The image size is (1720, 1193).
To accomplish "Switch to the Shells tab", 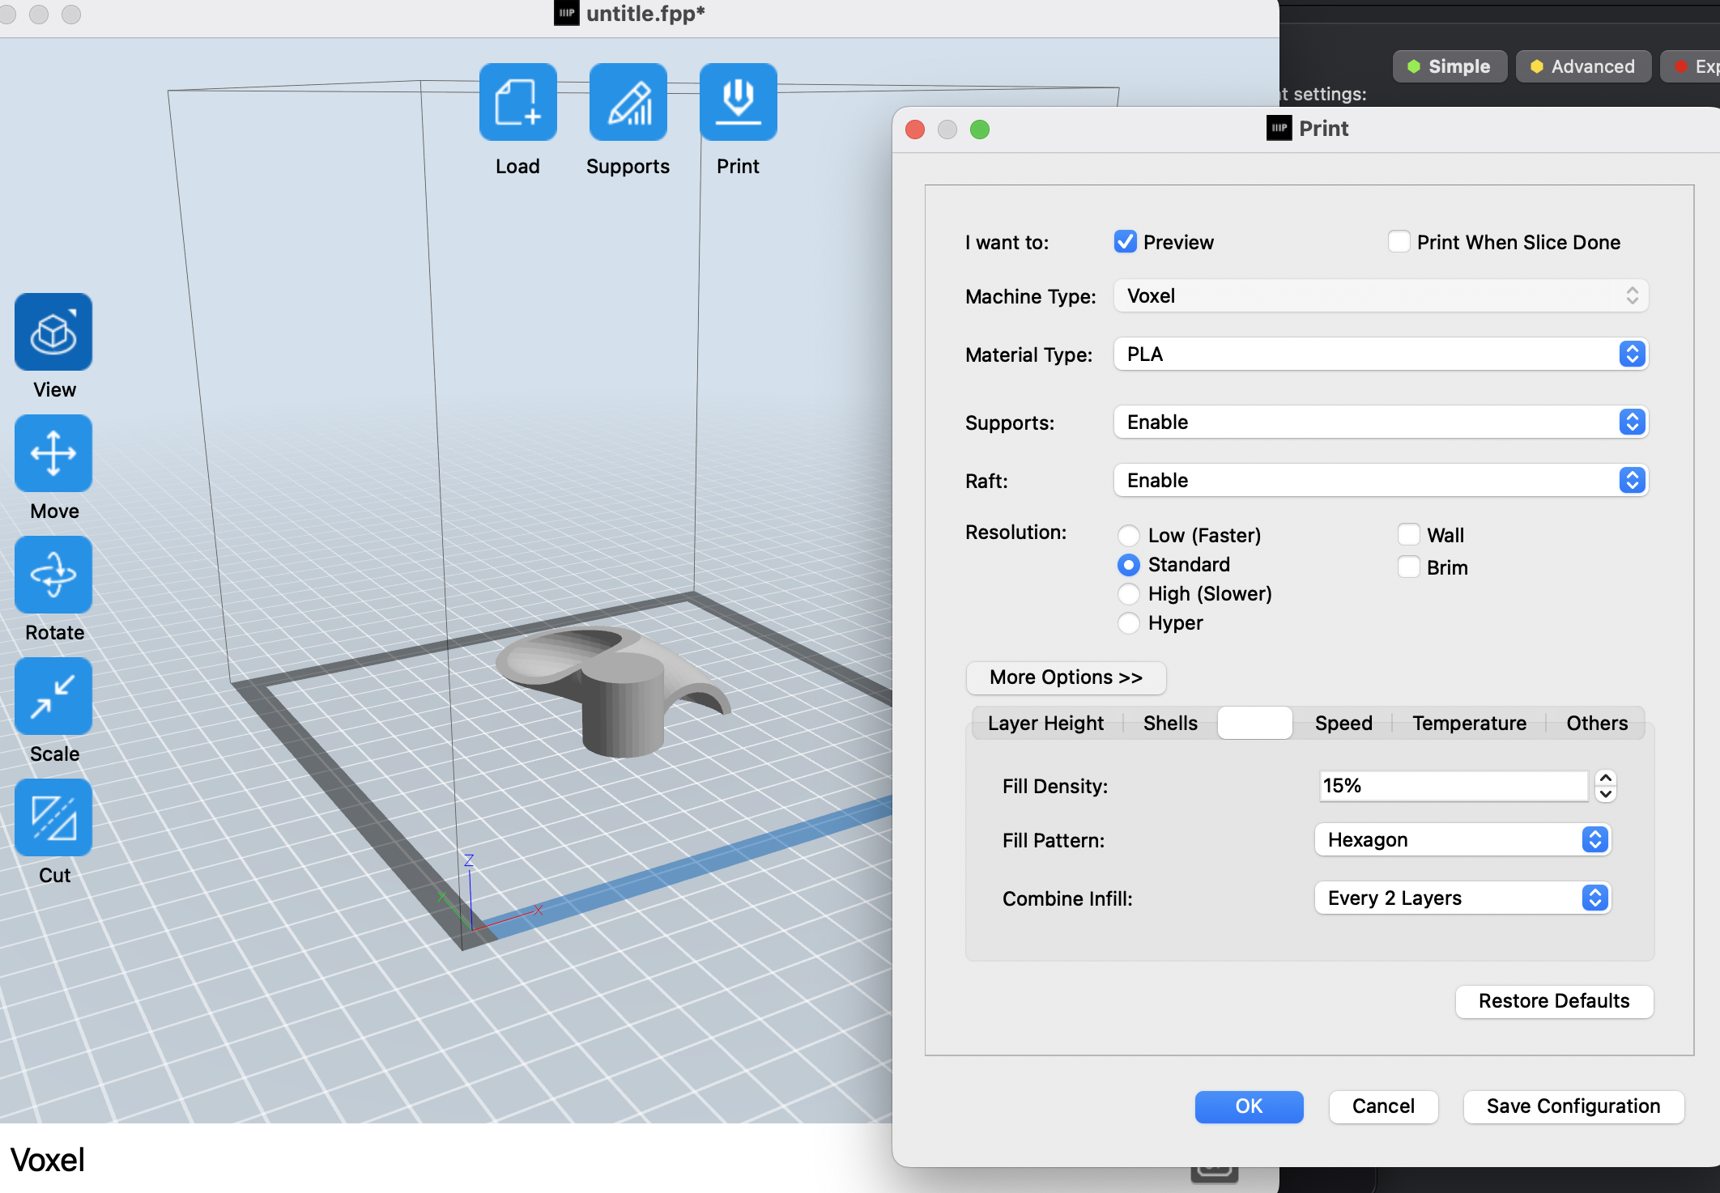I will point(1170,723).
